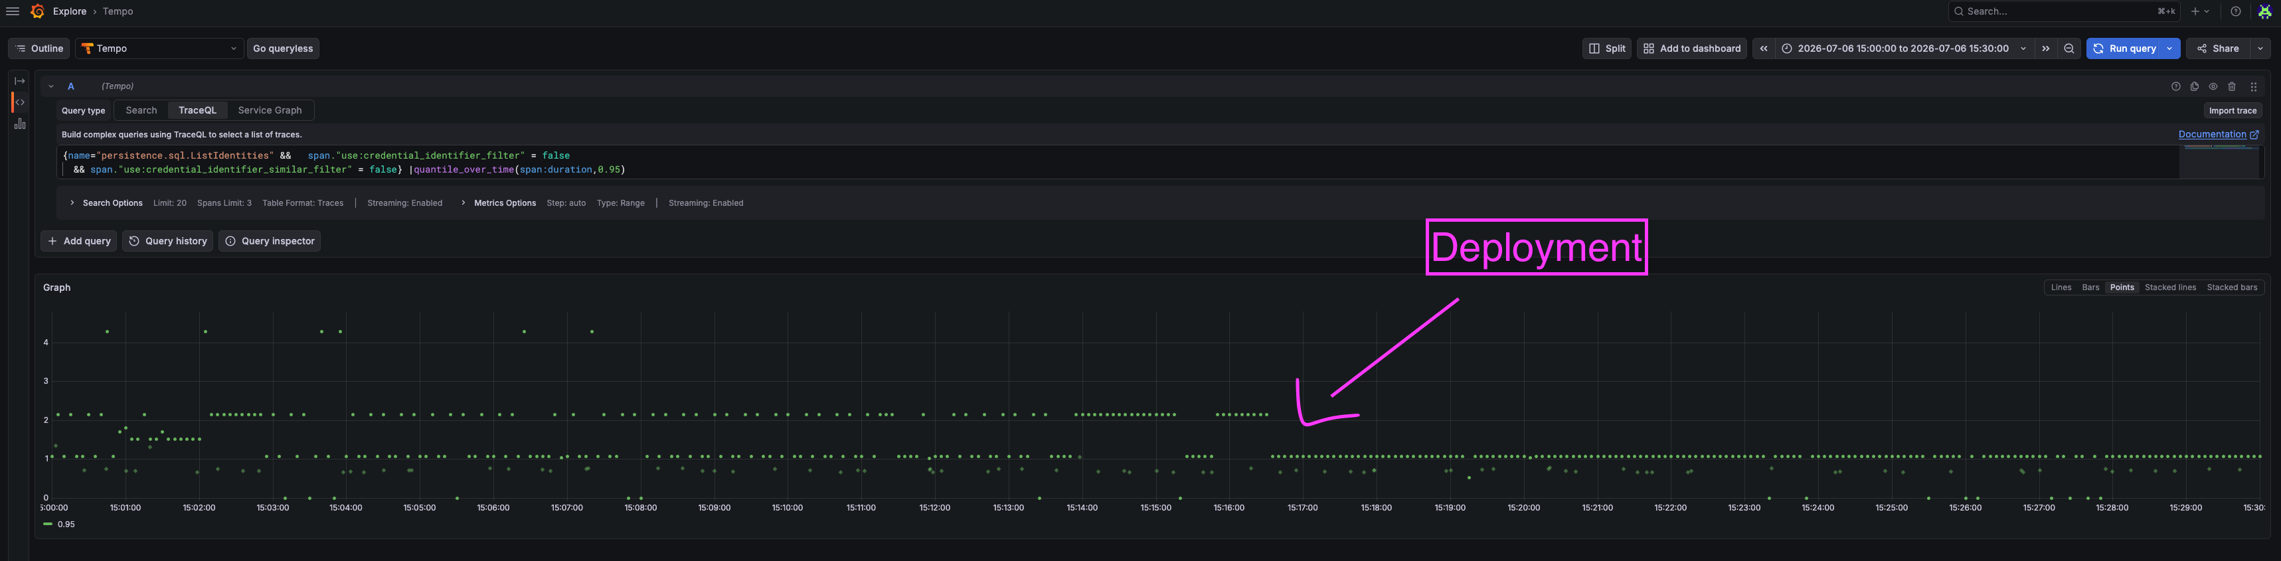Click 'Limit: 20' search option text
The width and height of the screenshot is (2281, 561).
click(x=170, y=204)
